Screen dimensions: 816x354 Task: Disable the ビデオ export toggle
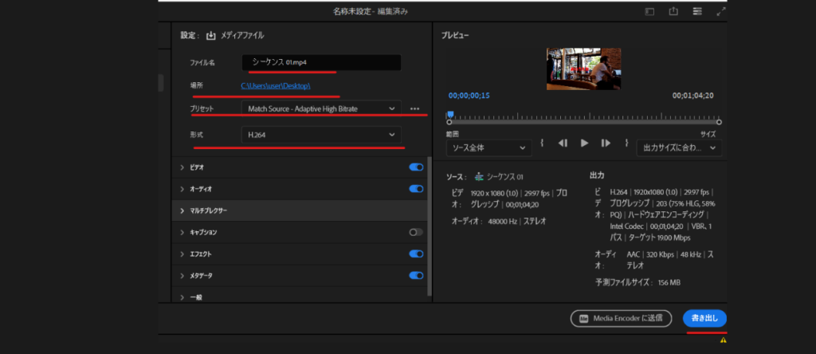tap(415, 167)
